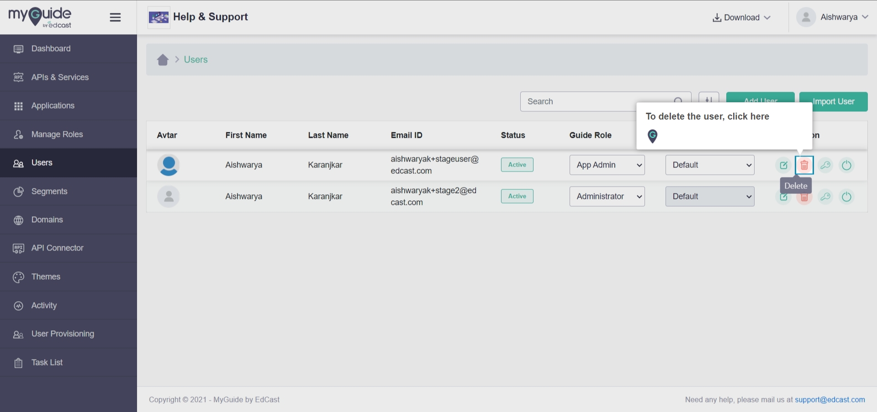The image size is (877, 412).
Task: Click the API Connector icon
Action: [x=18, y=248]
